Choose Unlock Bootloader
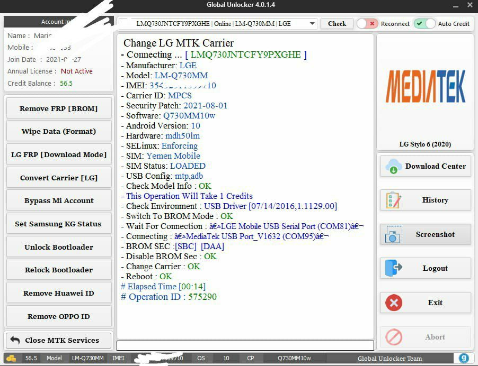This screenshot has width=478, height=366. click(59, 247)
